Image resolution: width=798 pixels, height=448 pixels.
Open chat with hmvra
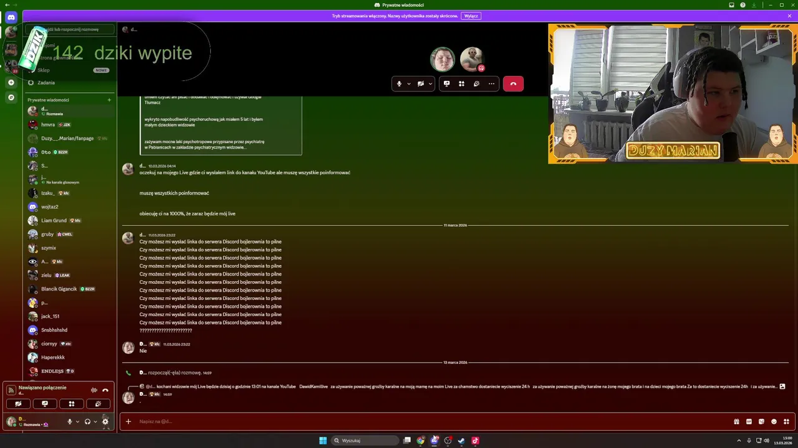coord(70,124)
